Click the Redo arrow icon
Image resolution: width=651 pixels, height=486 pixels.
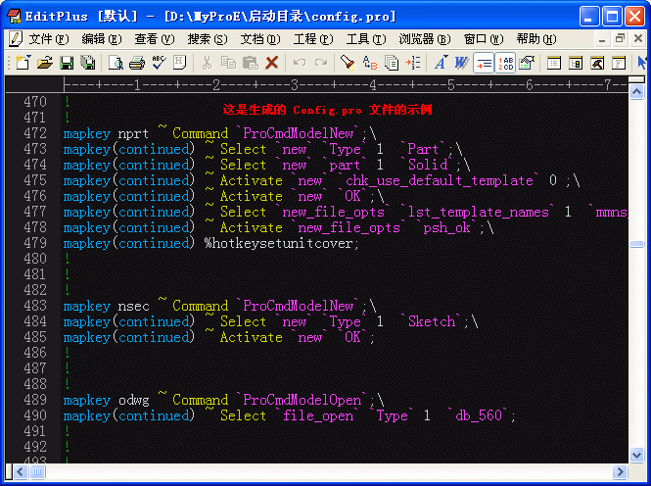[320, 63]
